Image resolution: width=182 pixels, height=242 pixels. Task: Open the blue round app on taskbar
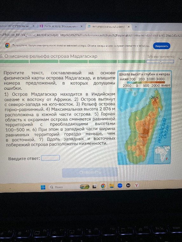point(120,186)
